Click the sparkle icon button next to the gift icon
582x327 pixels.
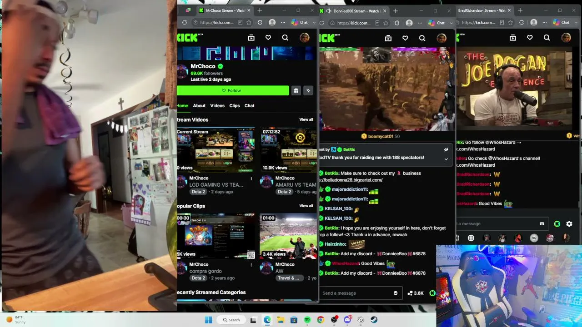[308, 90]
